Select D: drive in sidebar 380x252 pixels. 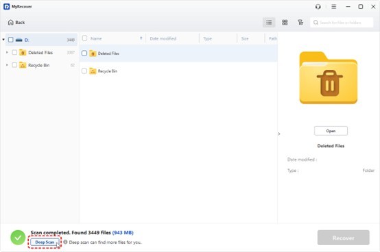(x=41, y=40)
